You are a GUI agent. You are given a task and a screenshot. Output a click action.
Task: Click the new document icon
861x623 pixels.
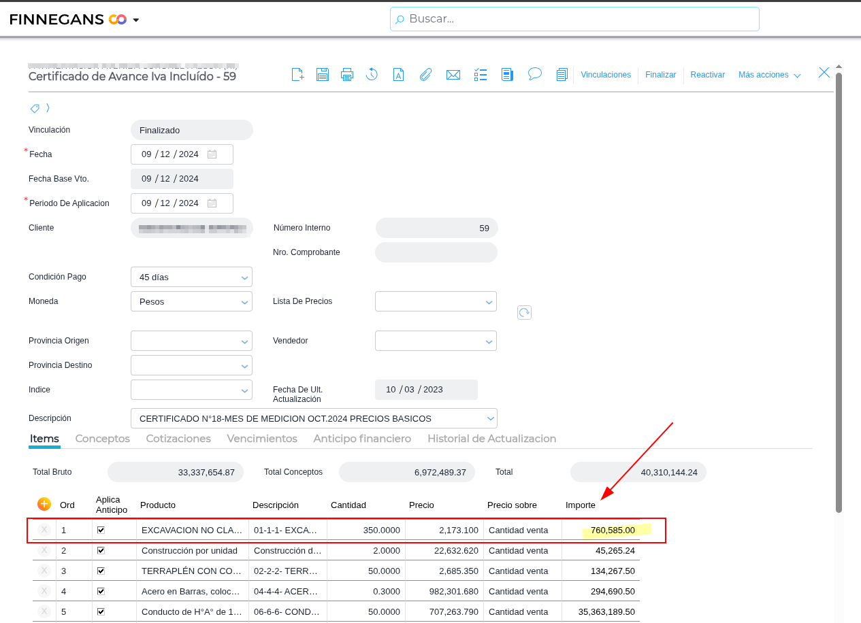297,75
